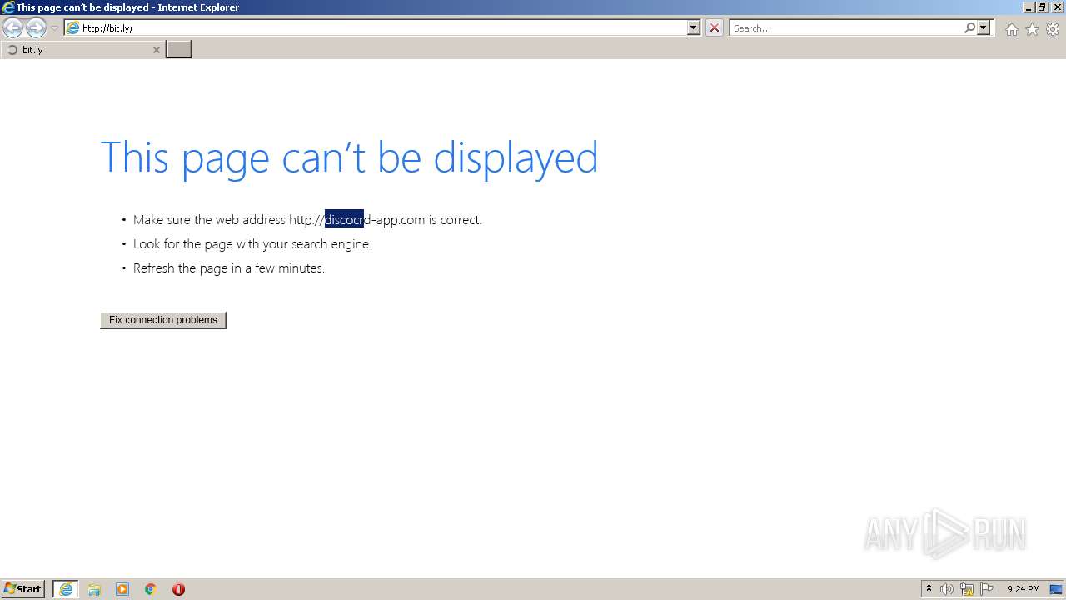The image size is (1066, 600).
Task: Open a new tab button
Action: click(179, 50)
